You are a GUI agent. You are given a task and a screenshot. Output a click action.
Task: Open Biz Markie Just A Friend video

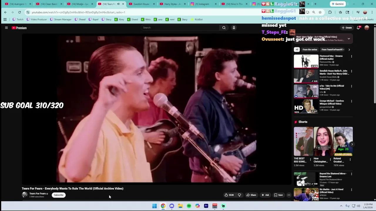[x=306, y=194]
